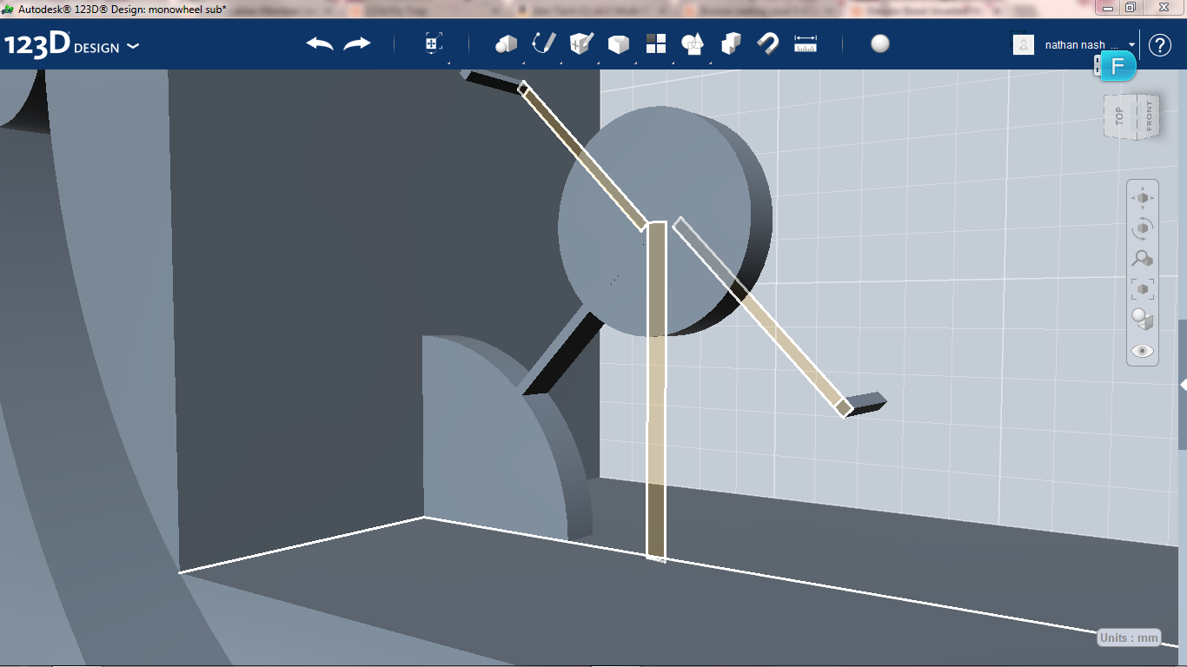Click the user profile avatar
This screenshot has width=1187, height=667.
[x=1024, y=44]
